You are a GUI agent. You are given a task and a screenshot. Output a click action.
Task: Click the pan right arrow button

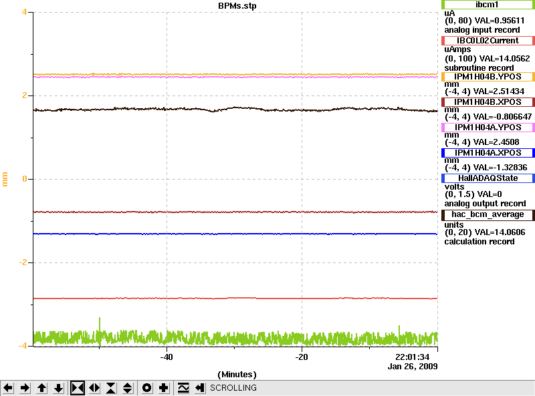25,388
